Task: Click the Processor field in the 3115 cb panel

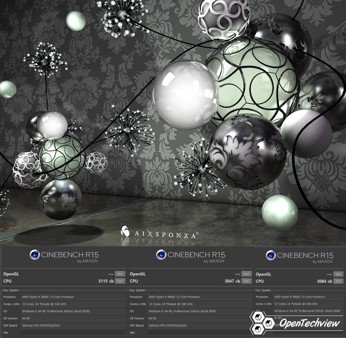Action: (73, 297)
